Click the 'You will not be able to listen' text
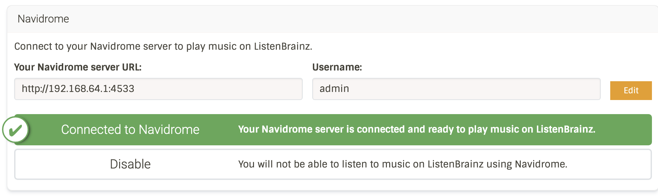Viewport: 658px width, 196px height. coord(403,164)
